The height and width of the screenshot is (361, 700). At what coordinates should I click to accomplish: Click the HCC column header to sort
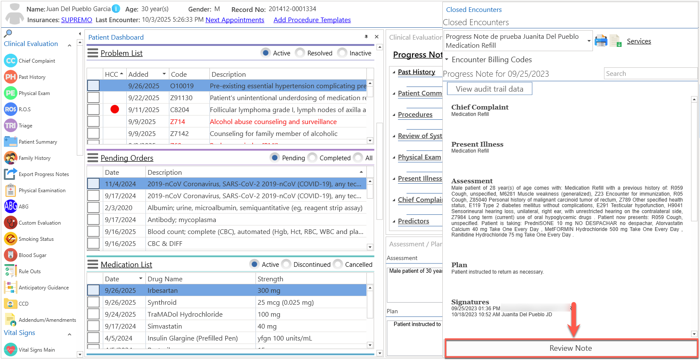click(114, 74)
